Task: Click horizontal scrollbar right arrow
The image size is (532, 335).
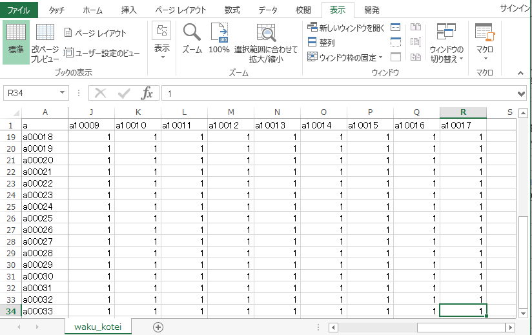Action: click(510, 327)
